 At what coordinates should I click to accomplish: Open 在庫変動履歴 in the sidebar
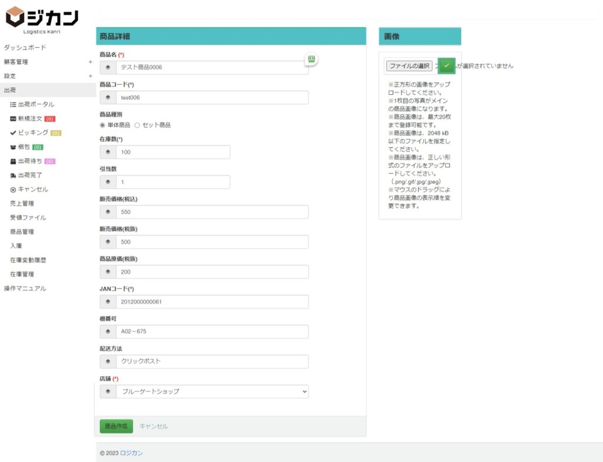pyautogui.click(x=28, y=260)
